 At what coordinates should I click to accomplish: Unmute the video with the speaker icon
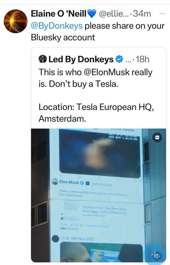157,256
